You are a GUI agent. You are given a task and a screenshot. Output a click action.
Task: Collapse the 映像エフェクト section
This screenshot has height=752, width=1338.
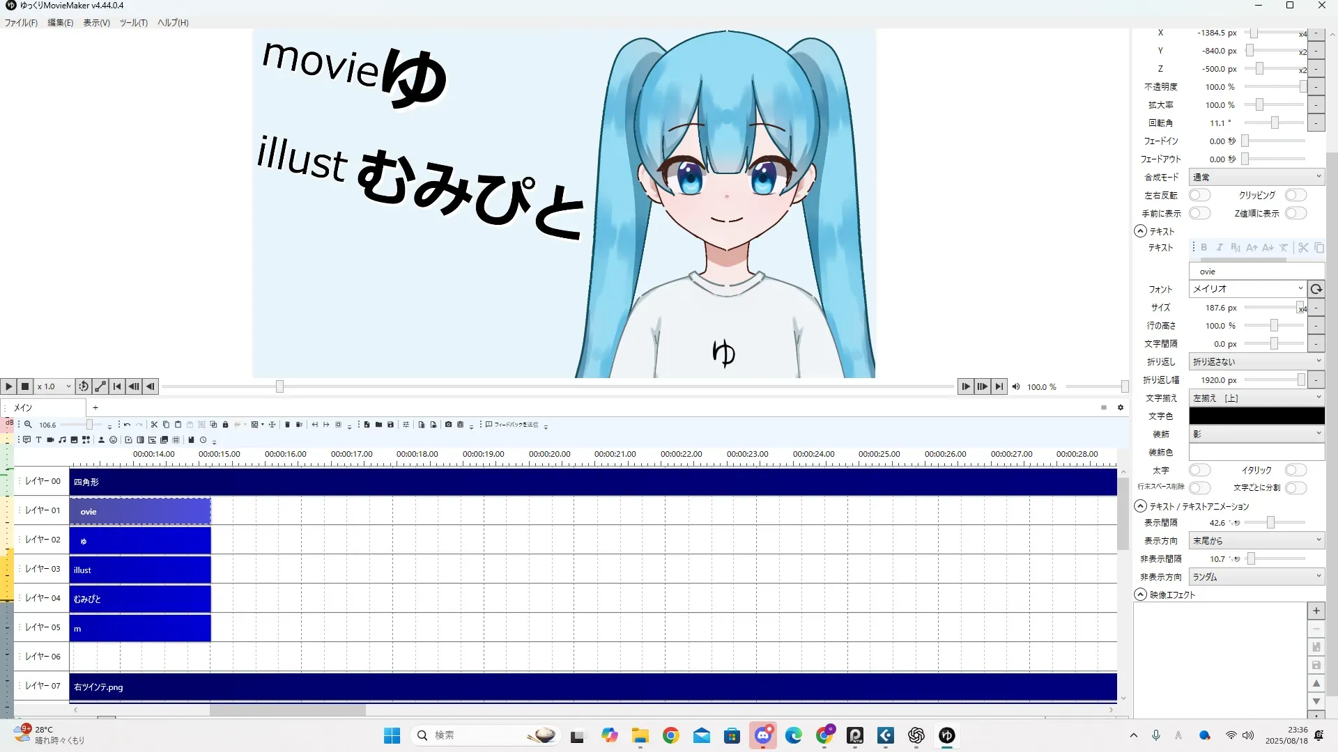[1140, 595]
